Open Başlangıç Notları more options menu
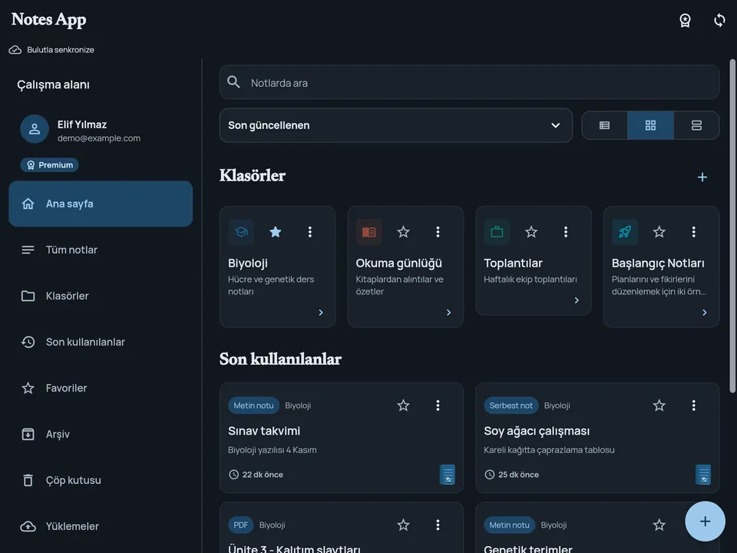737x553 pixels. 693,232
